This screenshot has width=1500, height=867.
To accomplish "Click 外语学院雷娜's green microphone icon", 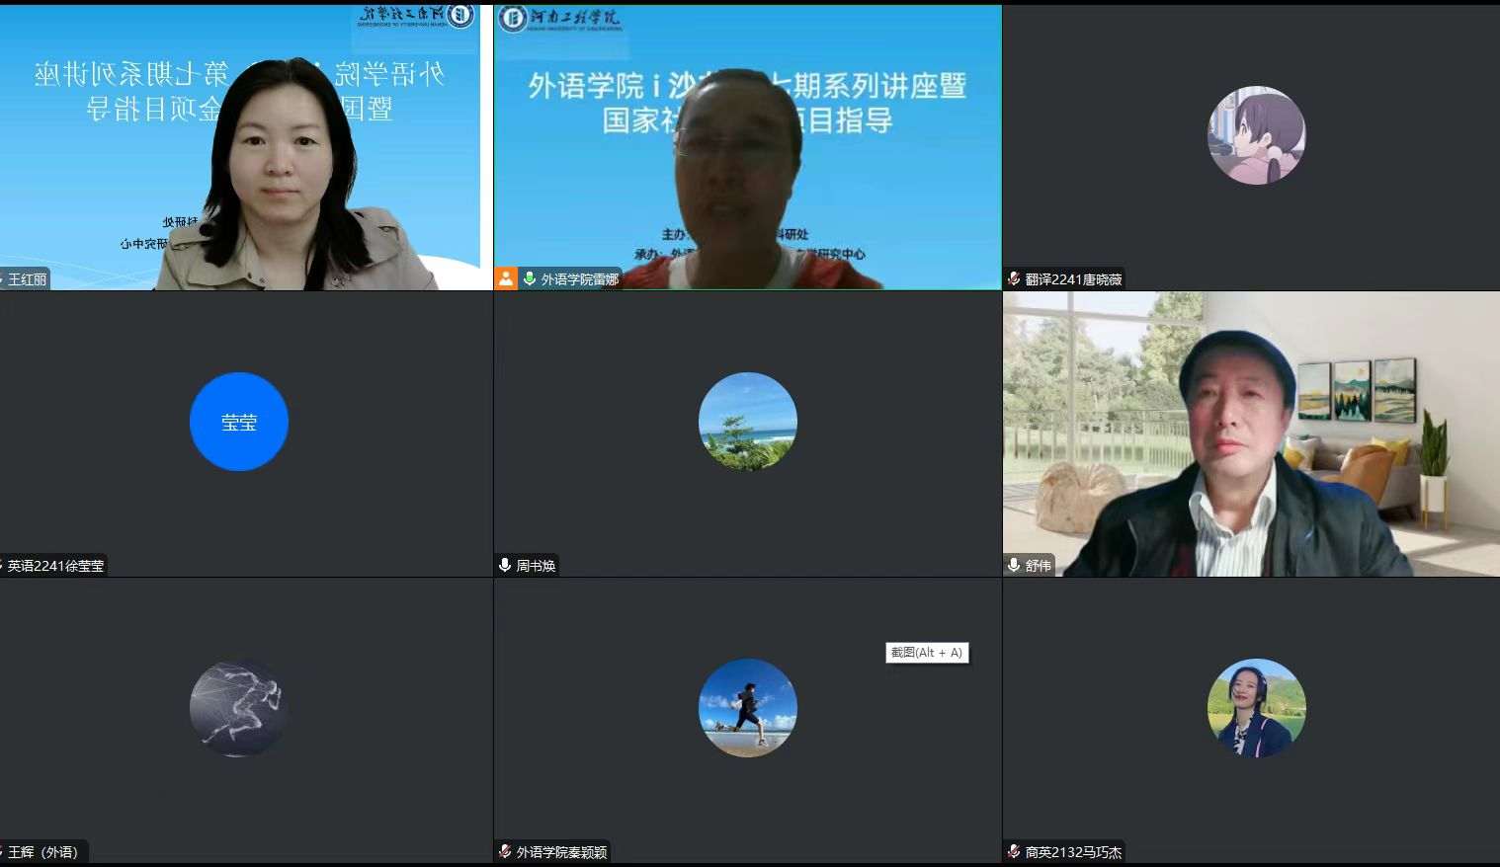I will [530, 279].
